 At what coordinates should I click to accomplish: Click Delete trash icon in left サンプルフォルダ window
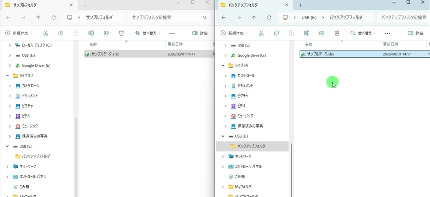(x=121, y=33)
